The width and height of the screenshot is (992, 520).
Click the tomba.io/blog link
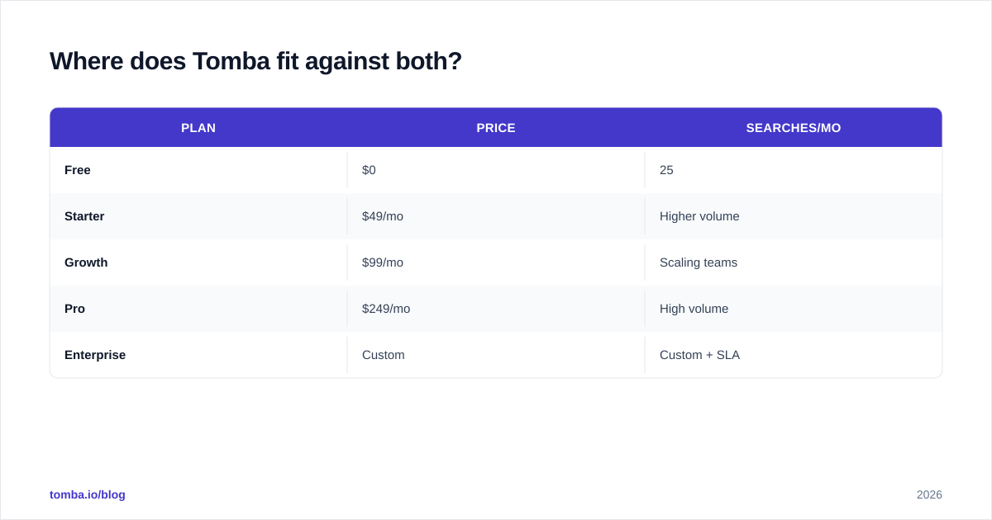[88, 494]
